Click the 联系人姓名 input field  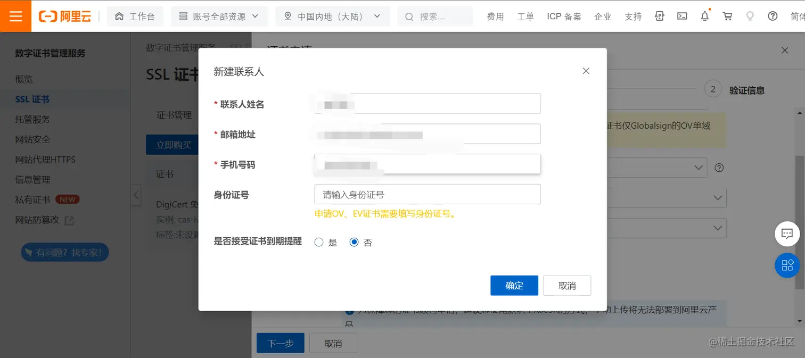click(x=428, y=104)
